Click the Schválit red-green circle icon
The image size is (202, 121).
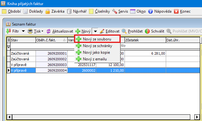tap(147, 31)
